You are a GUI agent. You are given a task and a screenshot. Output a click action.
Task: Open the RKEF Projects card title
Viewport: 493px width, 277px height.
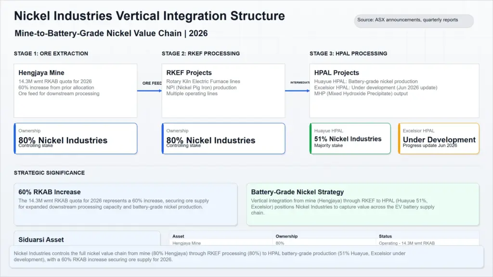(189, 73)
